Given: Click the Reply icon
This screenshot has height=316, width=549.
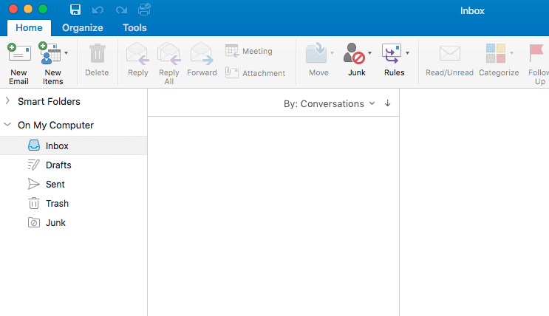Looking at the screenshot, I should (x=137, y=54).
